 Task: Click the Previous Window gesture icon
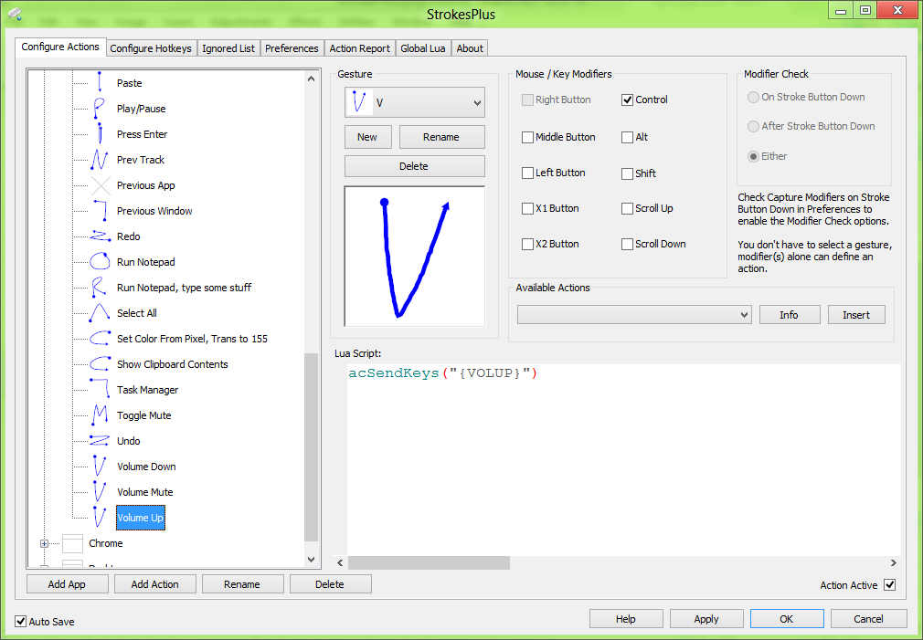[x=101, y=211]
